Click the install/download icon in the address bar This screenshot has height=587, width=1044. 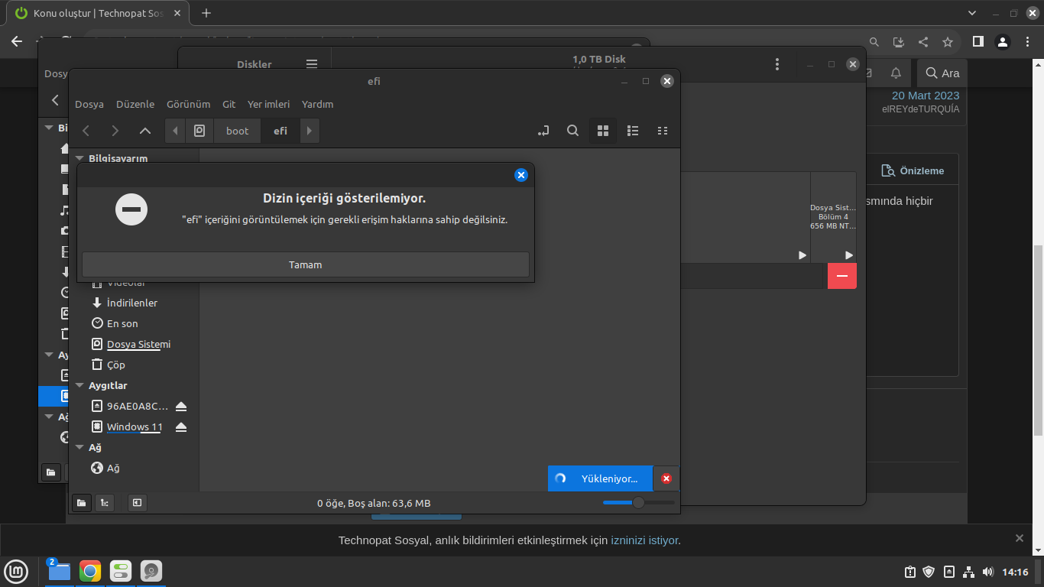click(x=899, y=42)
